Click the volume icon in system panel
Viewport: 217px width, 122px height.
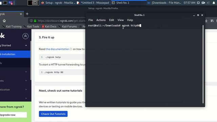click(x=208, y=3)
